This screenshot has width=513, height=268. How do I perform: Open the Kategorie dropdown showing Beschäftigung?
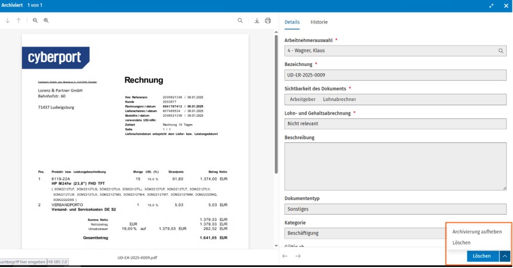365,233
